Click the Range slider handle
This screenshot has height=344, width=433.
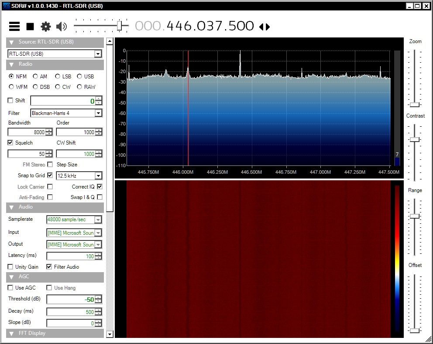point(415,216)
